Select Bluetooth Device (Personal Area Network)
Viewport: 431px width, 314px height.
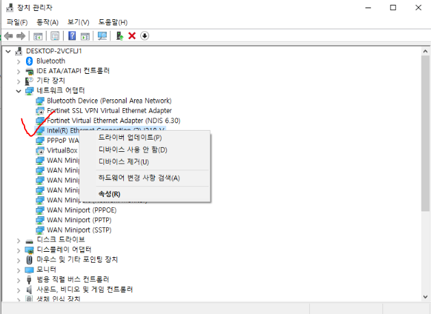[109, 101]
